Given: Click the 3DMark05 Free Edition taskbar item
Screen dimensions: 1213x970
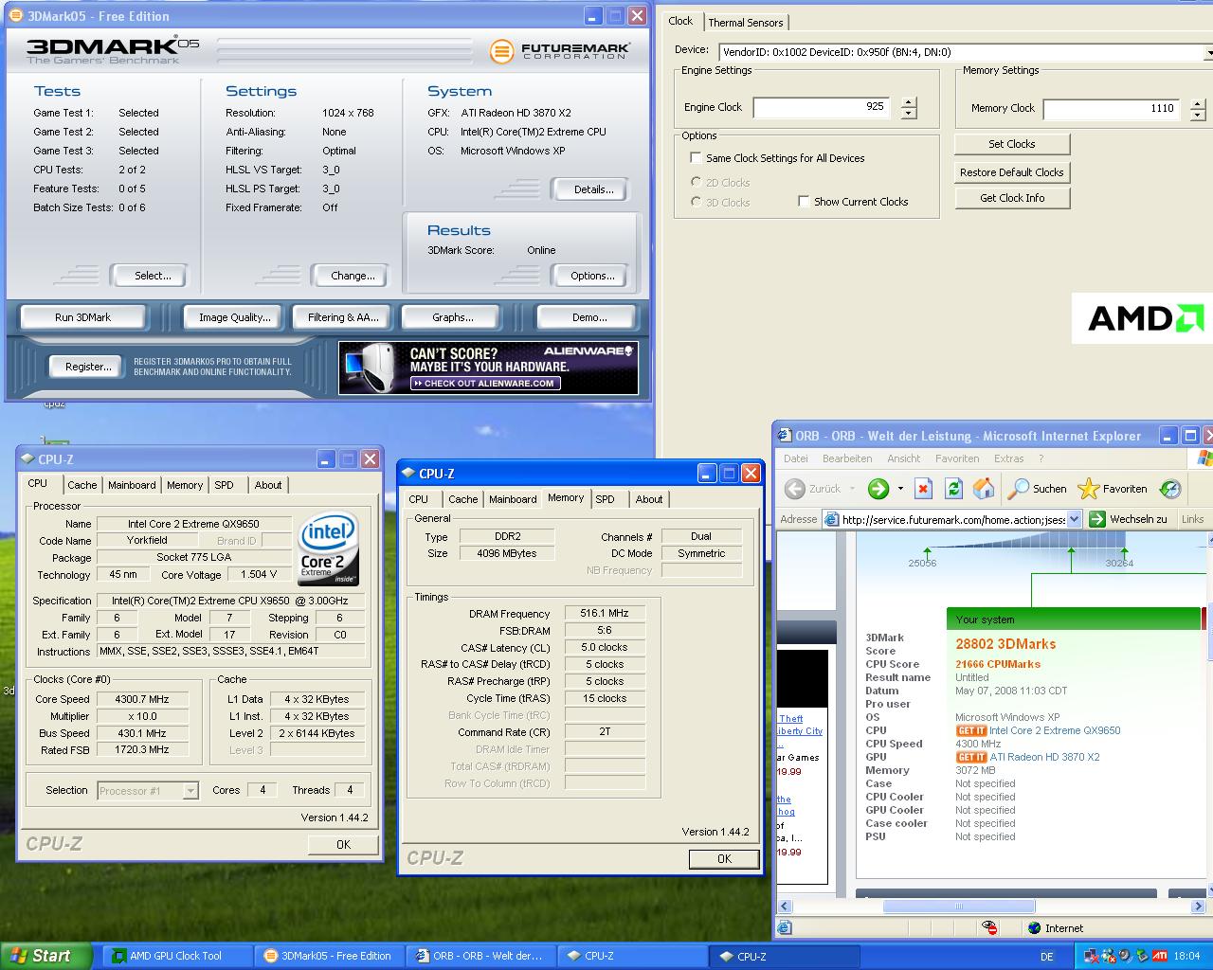Looking at the screenshot, I should coord(330,956).
